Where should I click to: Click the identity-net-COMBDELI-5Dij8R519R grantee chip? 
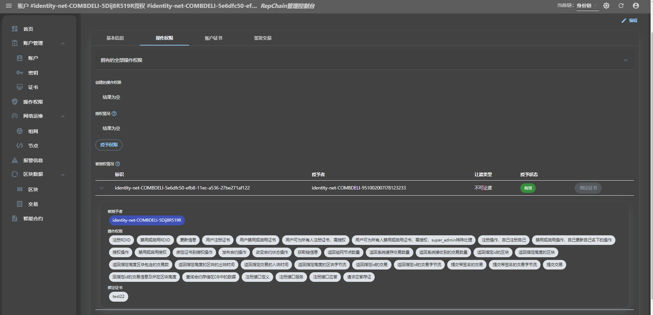coord(147,220)
